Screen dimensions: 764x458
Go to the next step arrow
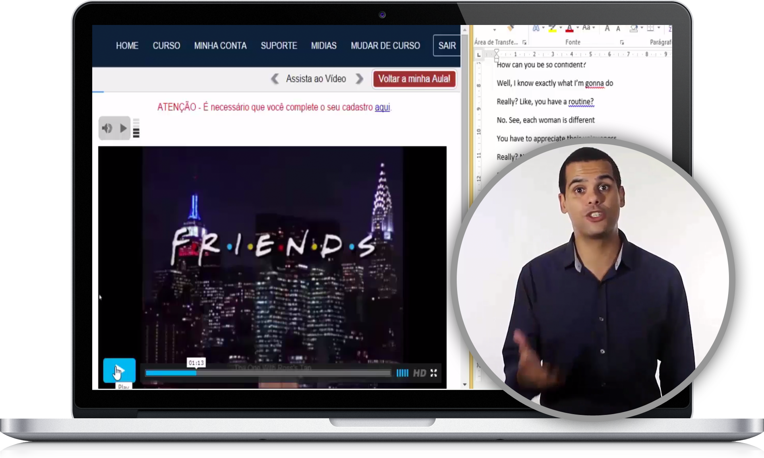[x=359, y=78]
